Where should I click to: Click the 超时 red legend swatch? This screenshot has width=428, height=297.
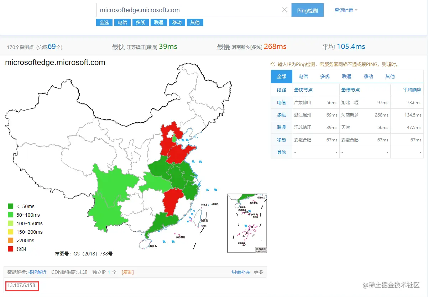tap(11, 249)
